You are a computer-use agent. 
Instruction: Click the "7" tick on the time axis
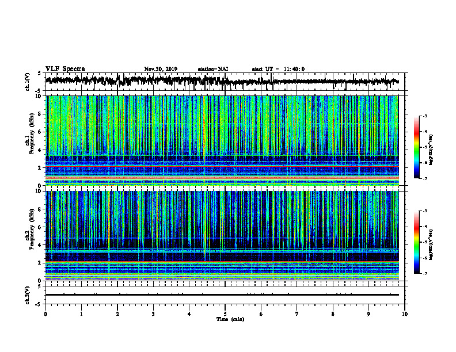coord(297,314)
